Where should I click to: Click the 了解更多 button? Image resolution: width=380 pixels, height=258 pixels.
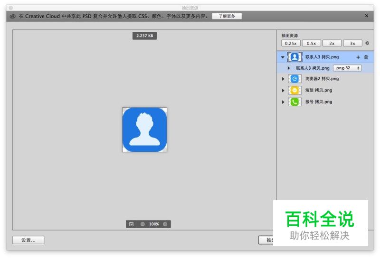(227, 16)
